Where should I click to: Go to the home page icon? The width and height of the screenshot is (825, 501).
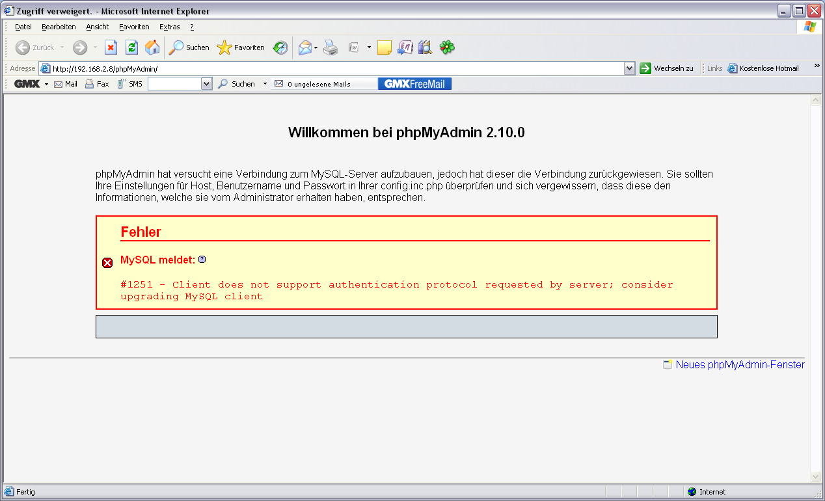pyautogui.click(x=152, y=47)
